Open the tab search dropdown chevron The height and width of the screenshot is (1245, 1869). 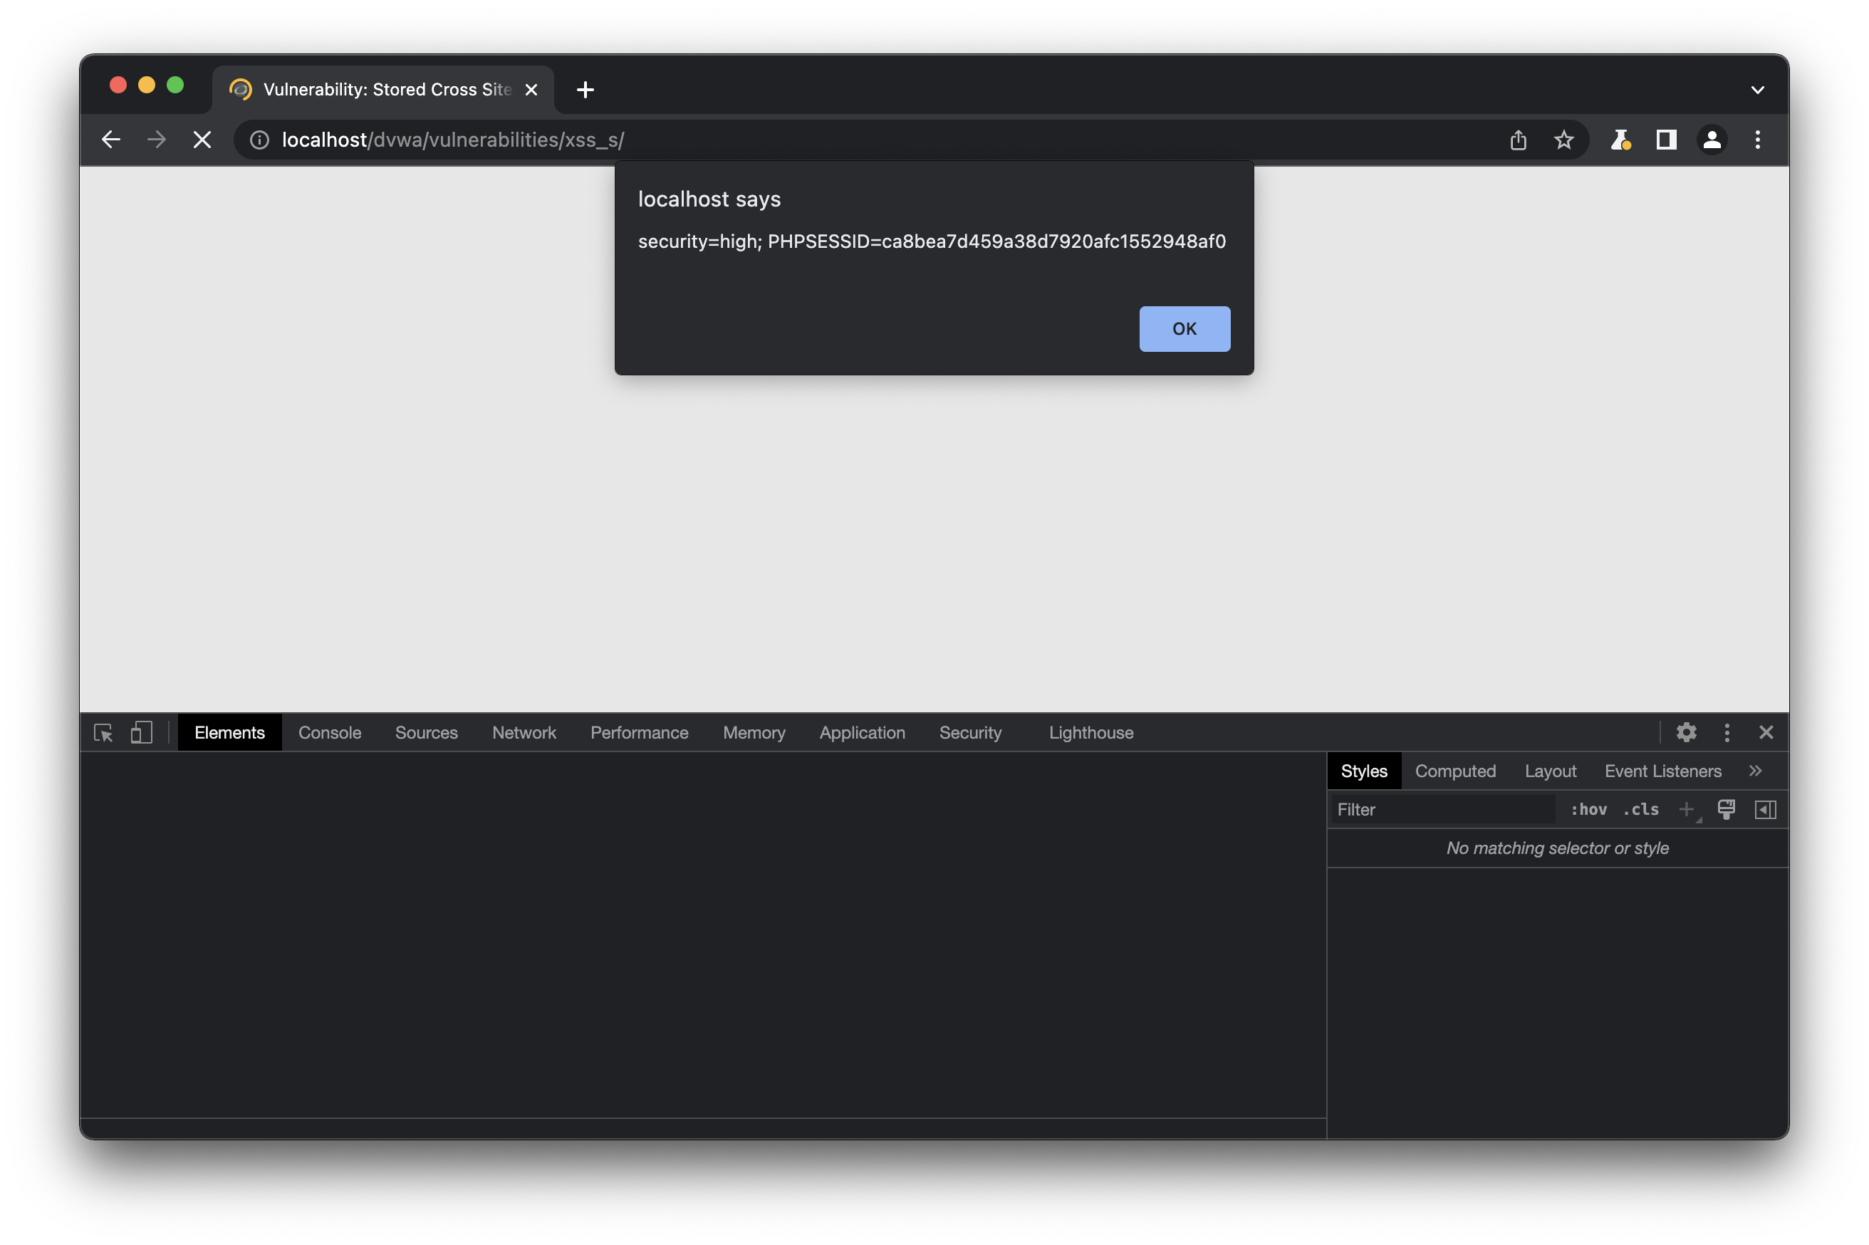pos(1757,90)
